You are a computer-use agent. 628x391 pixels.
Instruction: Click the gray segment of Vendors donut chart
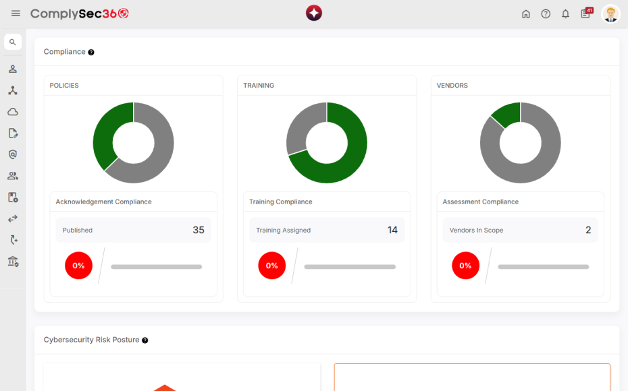point(533,170)
